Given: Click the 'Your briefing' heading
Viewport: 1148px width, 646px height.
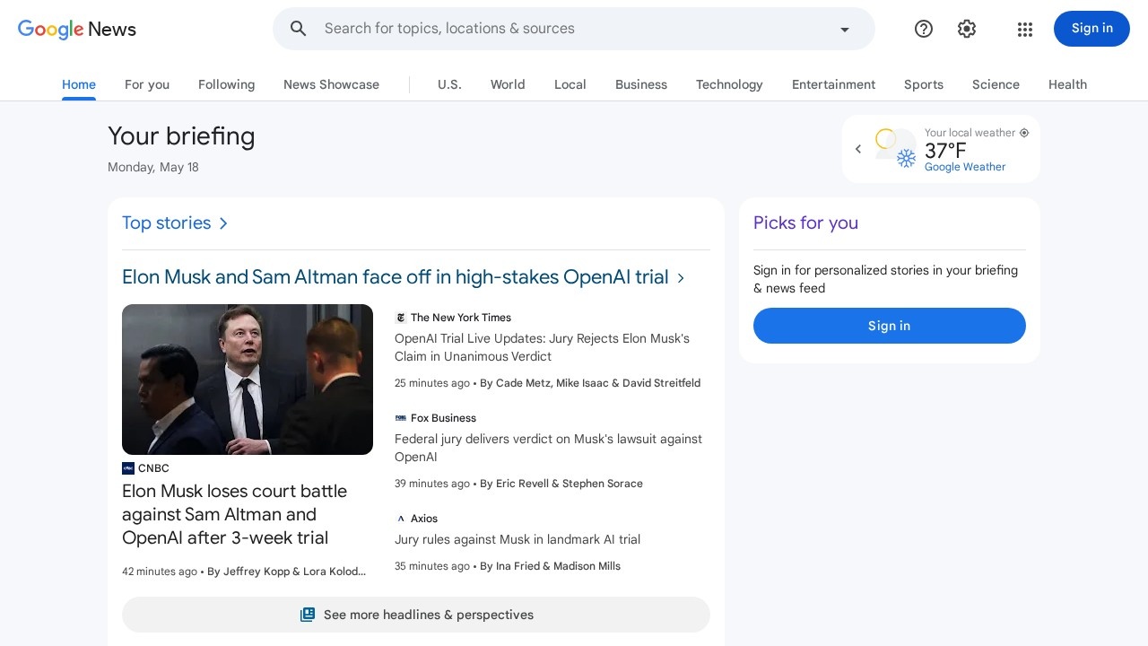Looking at the screenshot, I should tap(181, 136).
